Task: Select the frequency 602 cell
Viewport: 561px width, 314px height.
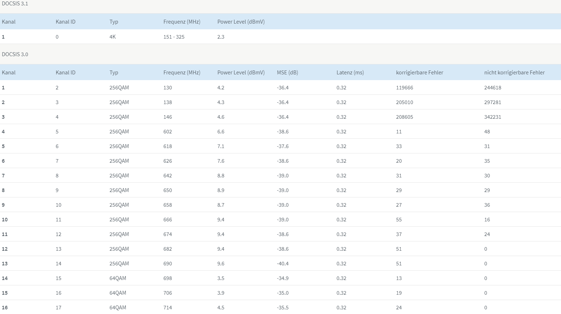Action: [x=168, y=132]
